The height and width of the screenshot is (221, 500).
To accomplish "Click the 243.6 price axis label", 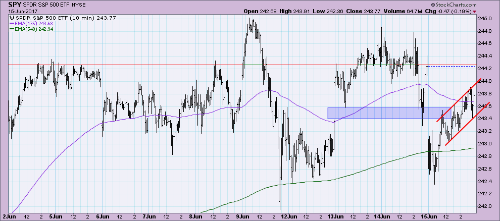I will tap(484, 106).
